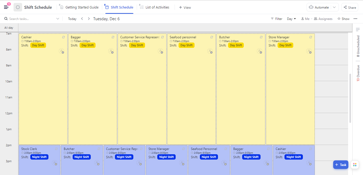Open the three-dots more options menu

click(355, 19)
